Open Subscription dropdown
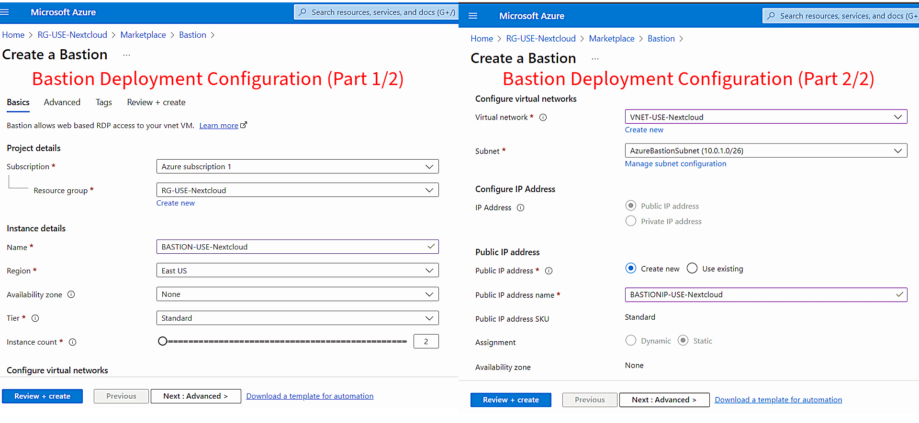This screenshot has height=423, width=919. pos(297,167)
